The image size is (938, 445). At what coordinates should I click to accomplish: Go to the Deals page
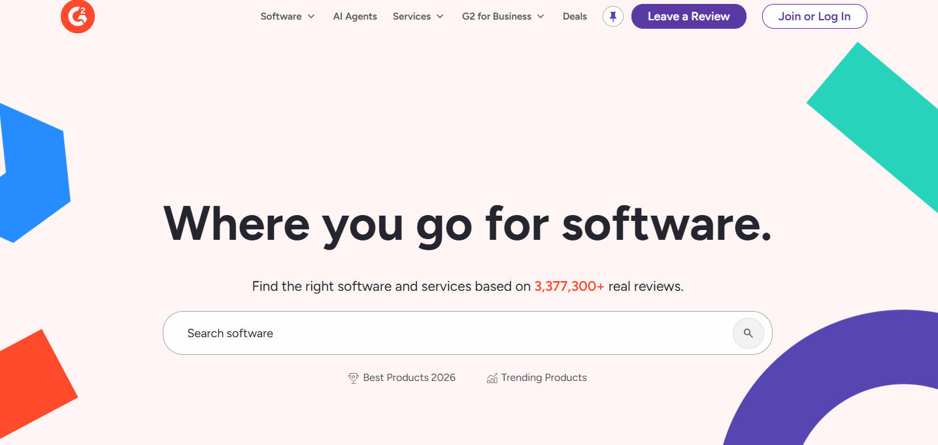tap(575, 16)
